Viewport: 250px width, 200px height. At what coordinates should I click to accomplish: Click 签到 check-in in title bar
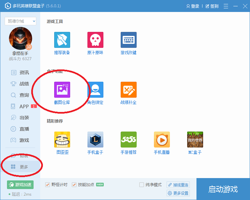pos(212,6)
